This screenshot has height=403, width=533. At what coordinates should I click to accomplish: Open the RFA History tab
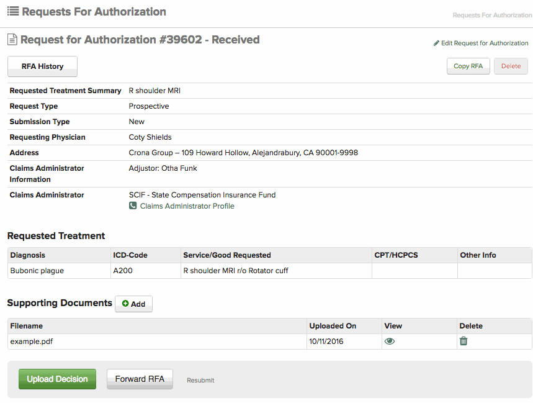pos(42,66)
